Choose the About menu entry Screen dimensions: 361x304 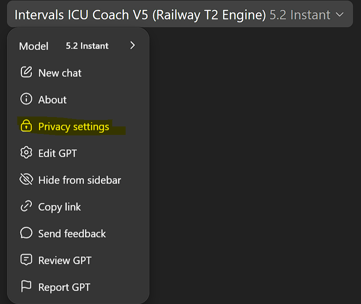pos(52,100)
